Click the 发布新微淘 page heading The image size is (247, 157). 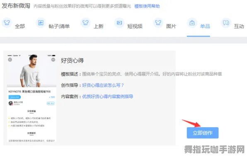point(16,6)
